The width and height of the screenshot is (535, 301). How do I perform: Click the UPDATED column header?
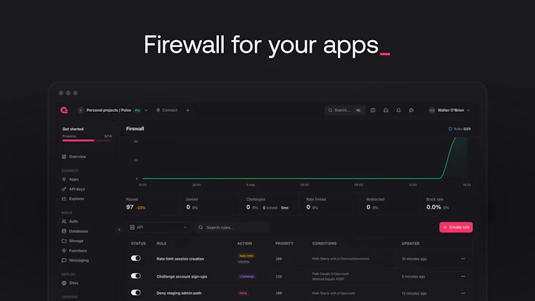[410, 243]
